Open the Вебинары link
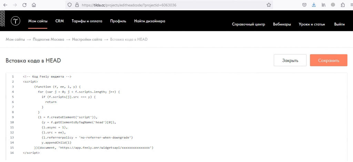Image resolution: width=353 pixels, height=162 pixels. pyautogui.click(x=282, y=24)
